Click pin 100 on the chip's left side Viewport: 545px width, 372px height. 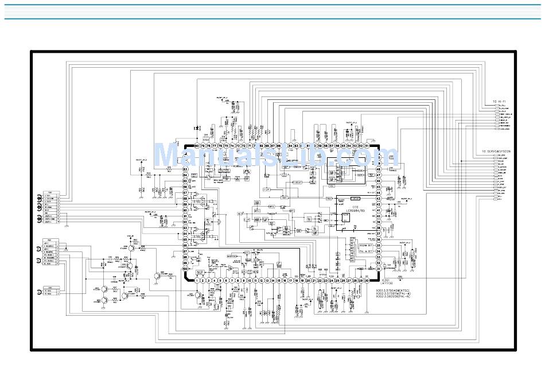coord(185,269)
